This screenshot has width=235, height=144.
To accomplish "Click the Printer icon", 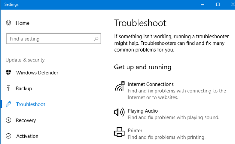I will (120, 132).
